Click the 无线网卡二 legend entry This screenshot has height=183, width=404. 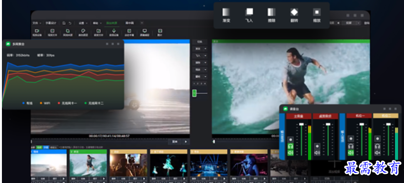pos(94,103)
